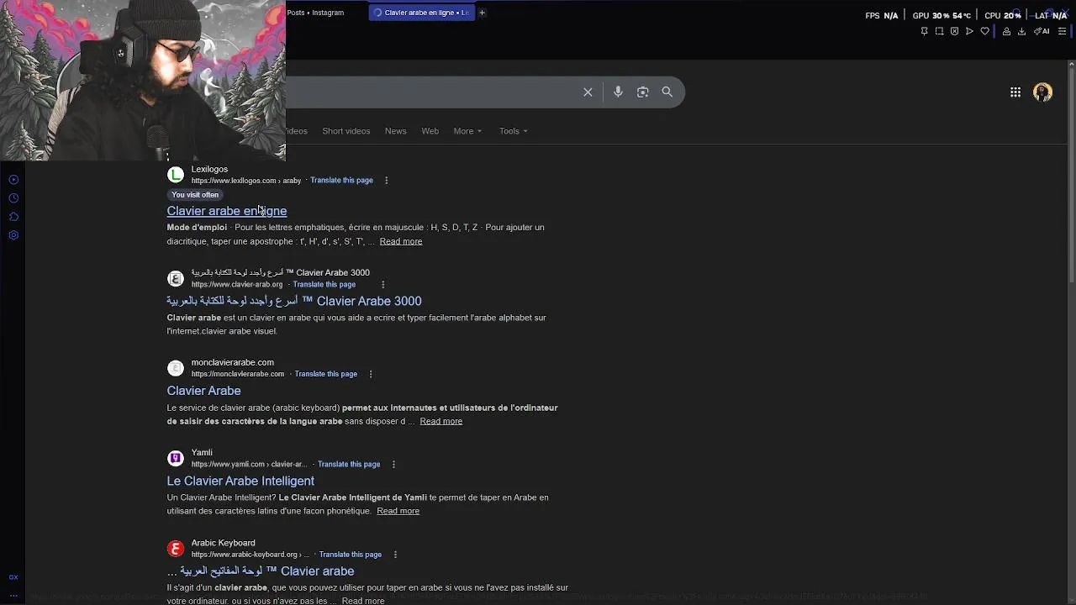This screenshot has height=605, width=1076.
Task: Read more of the monclavierarabe snippet
Action: [x=440, y=422]
